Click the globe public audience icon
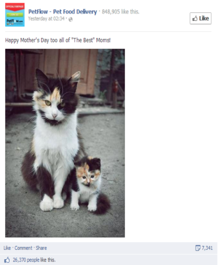Screen dimensions: 219x265 click(x=71, y=19)
